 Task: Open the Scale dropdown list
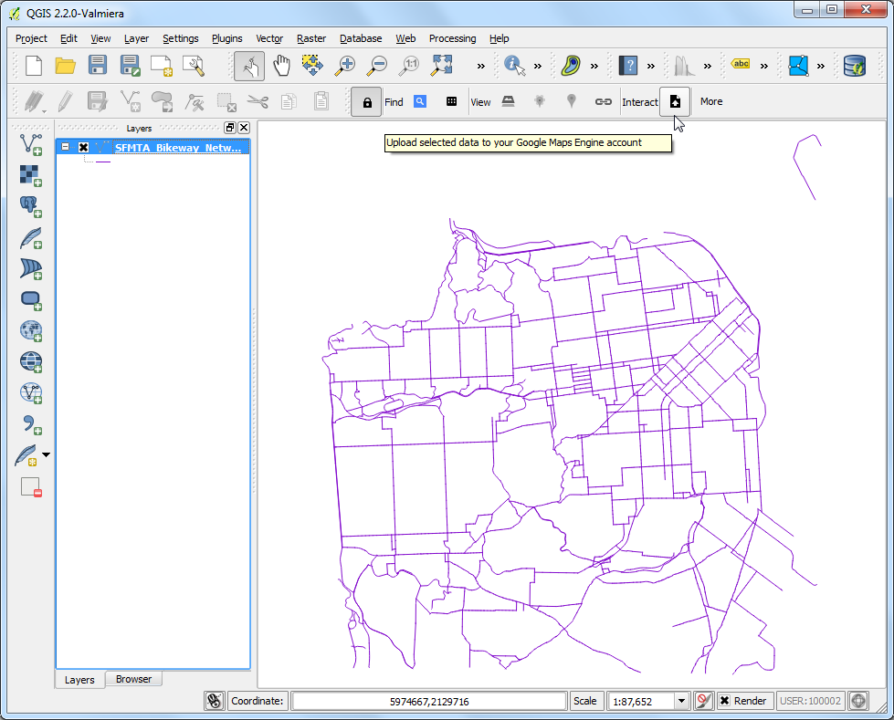pyautogui.click(x=681, y=701)
